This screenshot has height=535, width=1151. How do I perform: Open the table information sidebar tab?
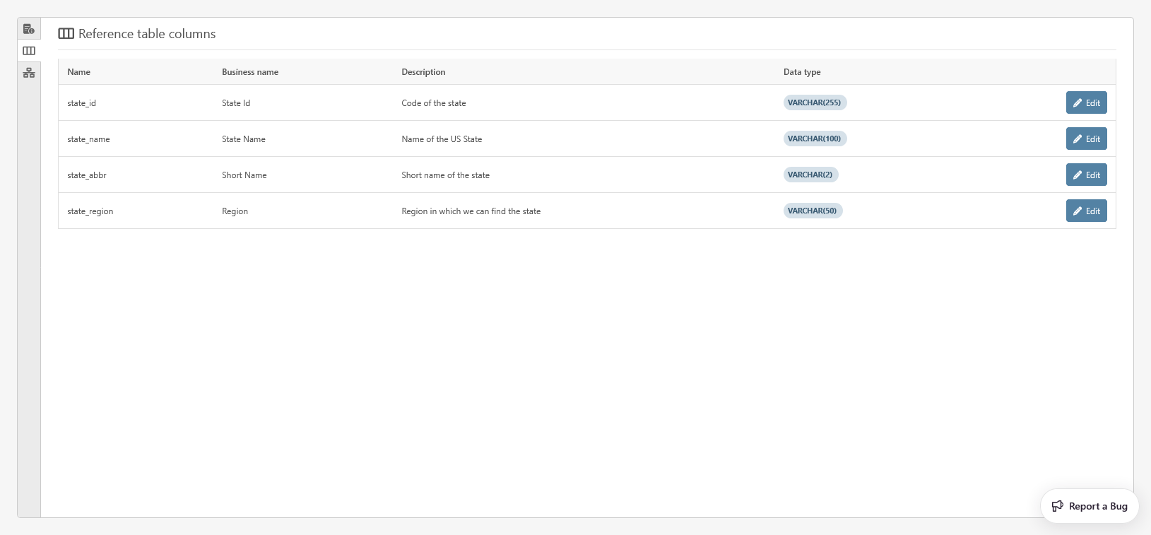(29, 29)
